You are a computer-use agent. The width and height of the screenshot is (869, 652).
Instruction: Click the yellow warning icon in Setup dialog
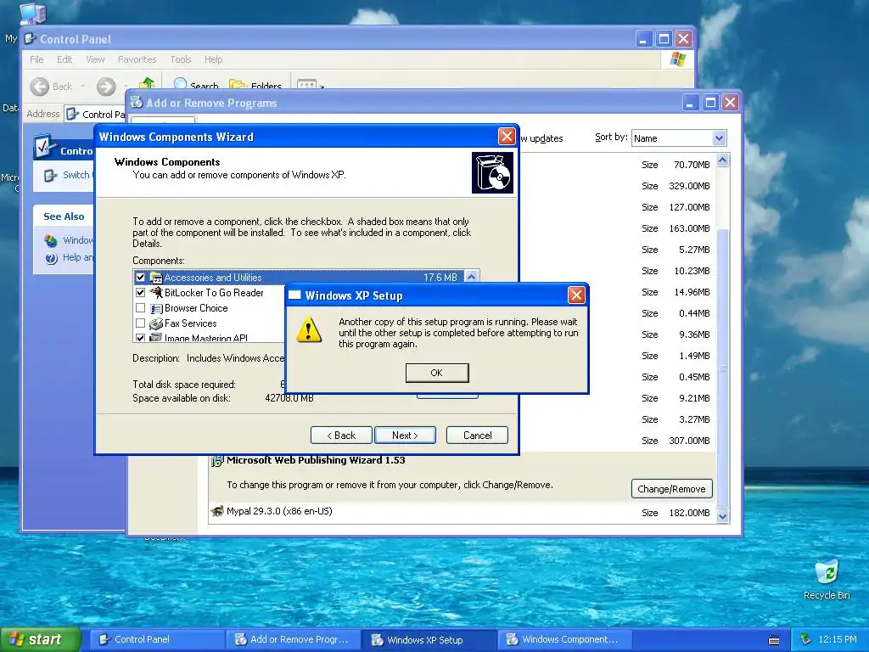pos(309,330)
